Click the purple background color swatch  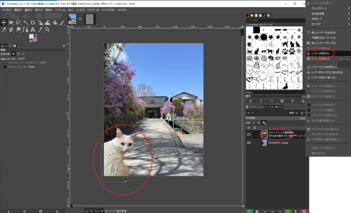(35, 39)
